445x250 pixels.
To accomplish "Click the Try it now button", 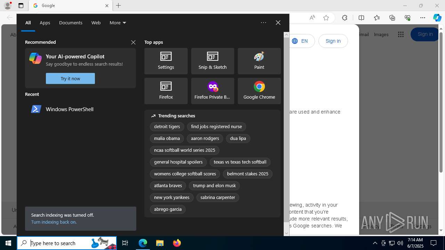I will tap(70, 78).
